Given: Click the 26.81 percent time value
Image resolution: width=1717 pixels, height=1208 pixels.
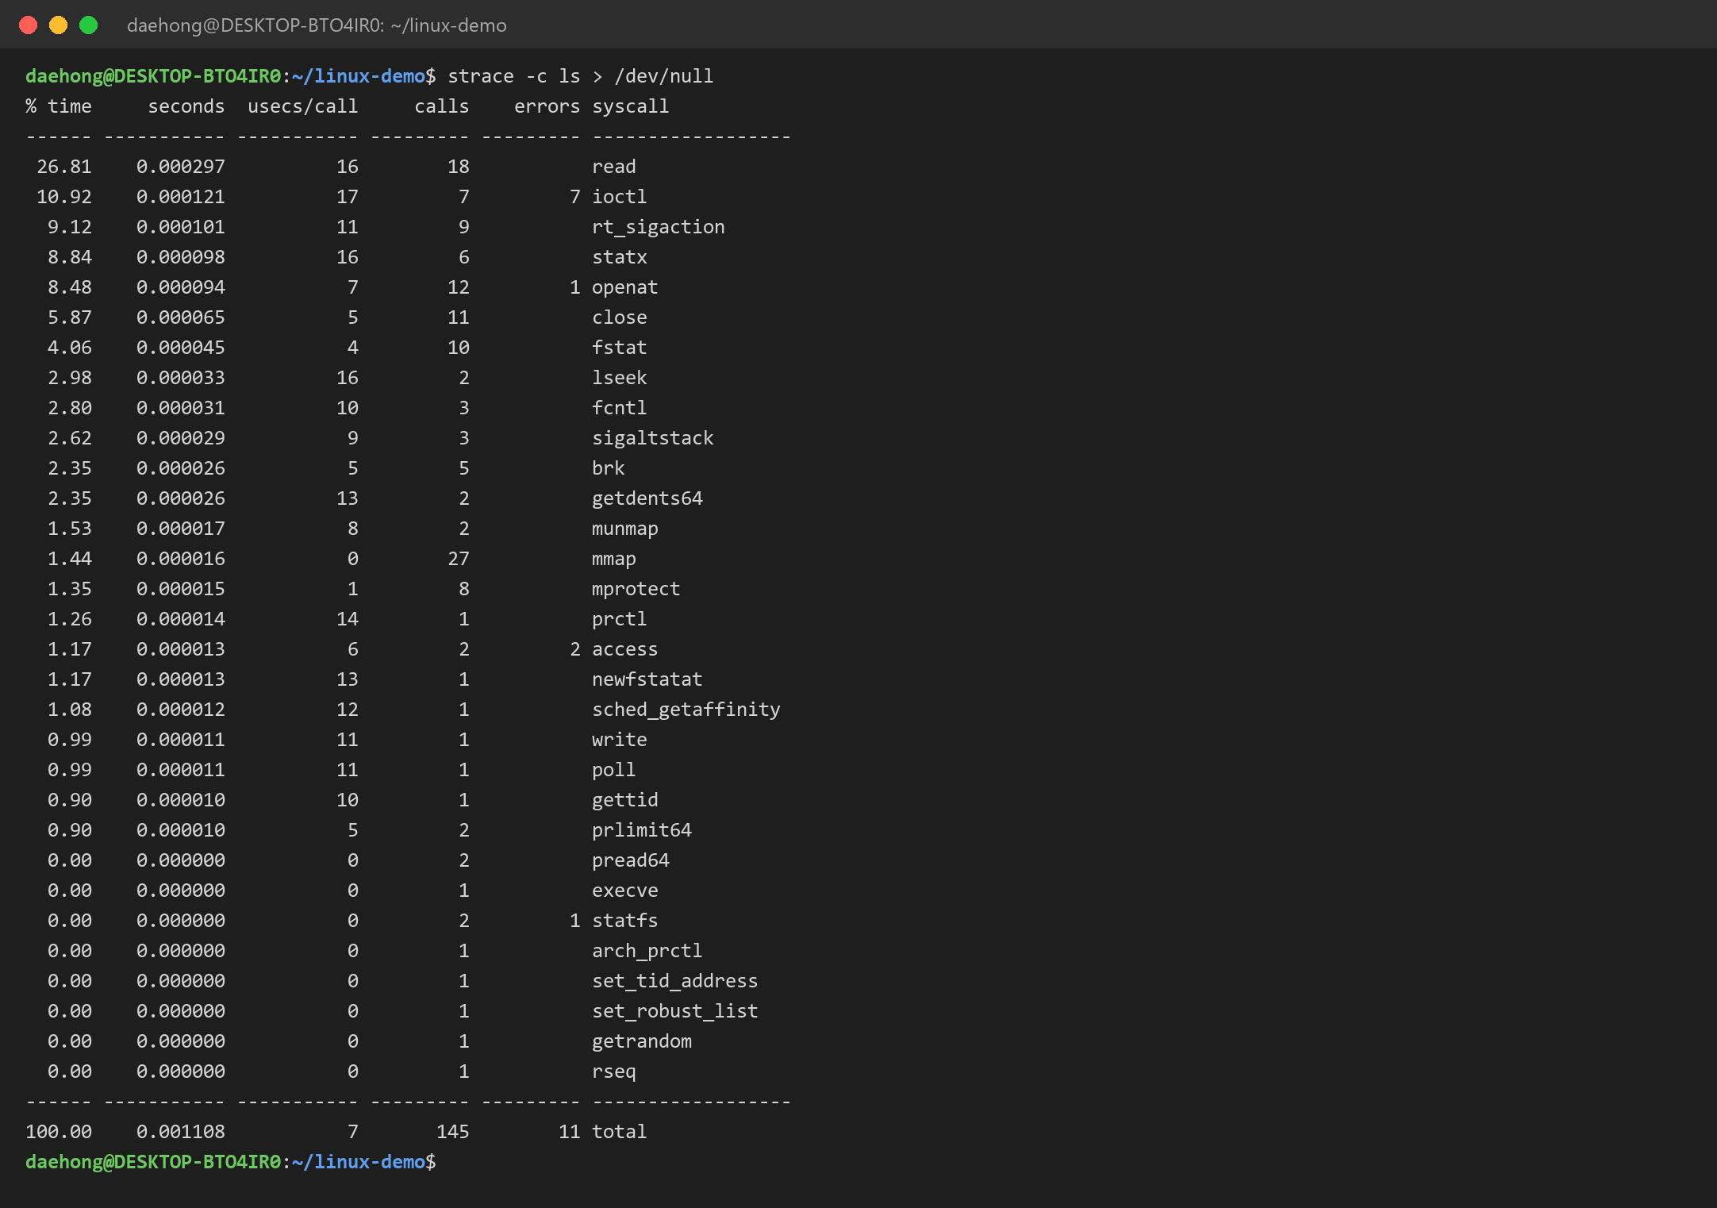Looking at the screenshot, I should 64,167.
